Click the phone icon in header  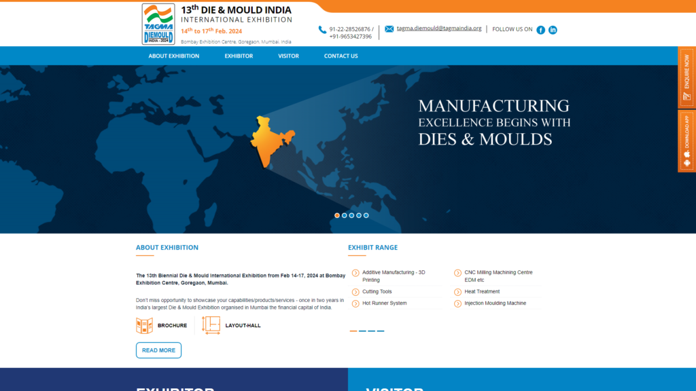click(x=322, y=30)
